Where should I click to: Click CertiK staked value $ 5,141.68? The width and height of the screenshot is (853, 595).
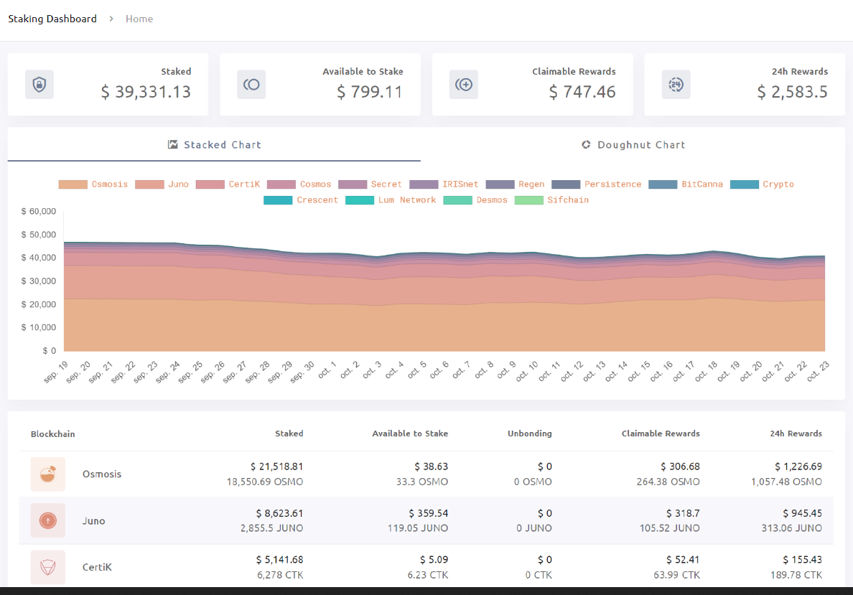point(279,560)
